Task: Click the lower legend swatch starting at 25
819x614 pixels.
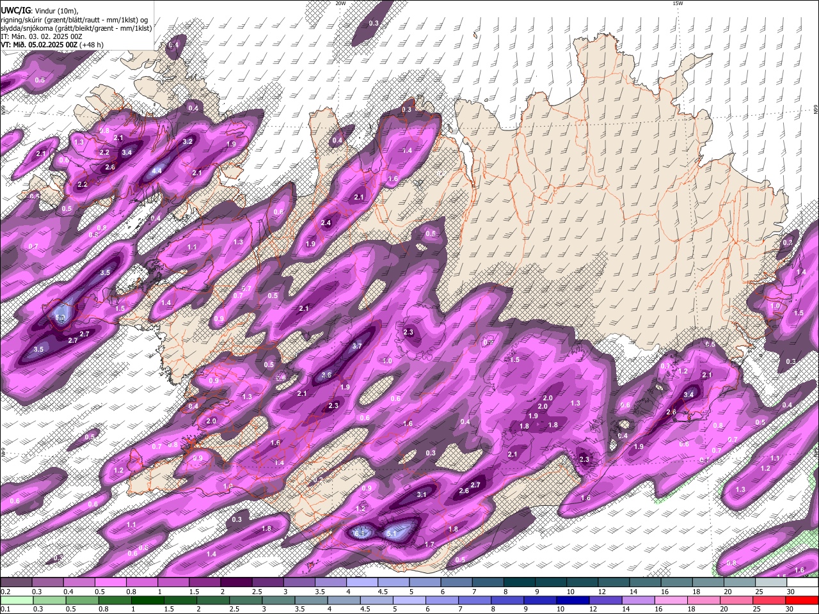Action: 768,601
